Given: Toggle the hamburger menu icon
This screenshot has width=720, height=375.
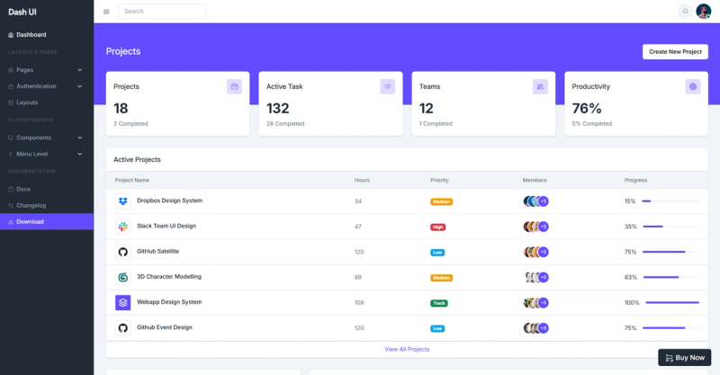Looking at the screenshot, I should coord(106,12).
